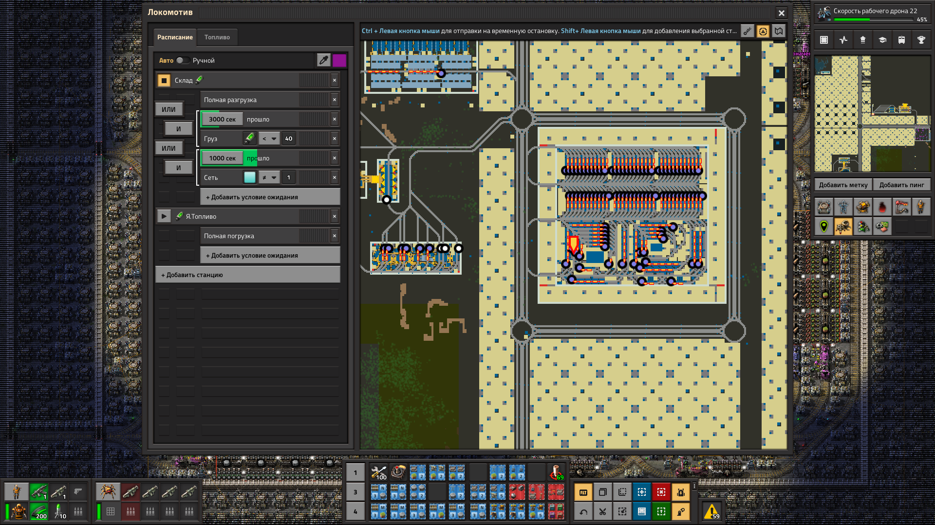Open the blue blueprint library book
Screen dimensions: 935x525
(642, 511)
